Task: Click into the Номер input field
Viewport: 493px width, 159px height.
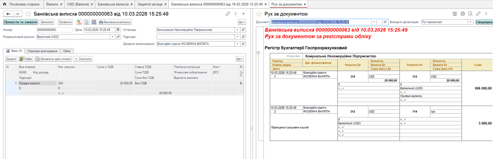Action: (54, 30)
